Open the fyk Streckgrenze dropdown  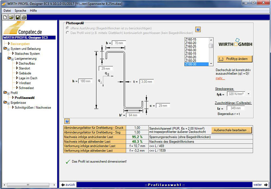[248, 94]
